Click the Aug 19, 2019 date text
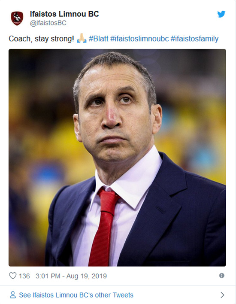The image size is (236, 304). pos(87,276)
